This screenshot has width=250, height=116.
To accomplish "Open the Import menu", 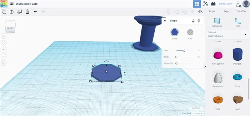I will tap(213, 11).
